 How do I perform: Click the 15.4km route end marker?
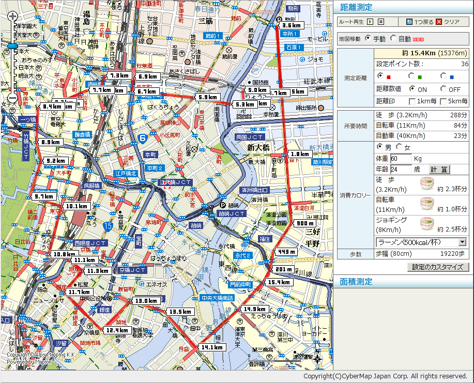coord(279,282)
